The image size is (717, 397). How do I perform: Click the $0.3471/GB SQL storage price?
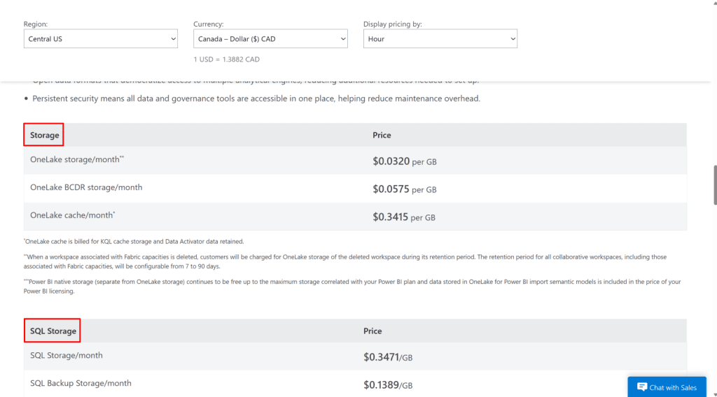point(387,357)
